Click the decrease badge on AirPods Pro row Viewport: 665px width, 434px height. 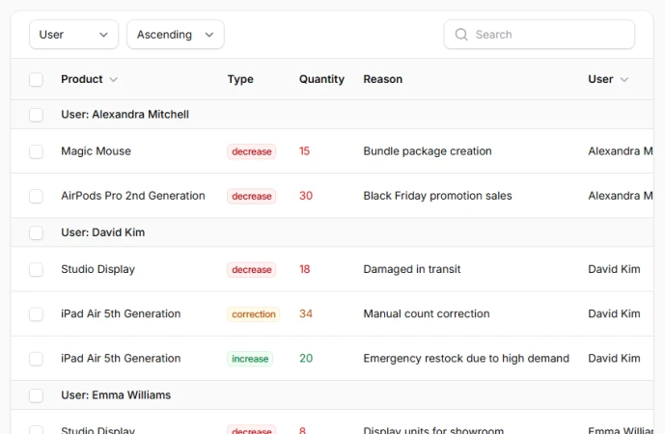pos(251,196)
